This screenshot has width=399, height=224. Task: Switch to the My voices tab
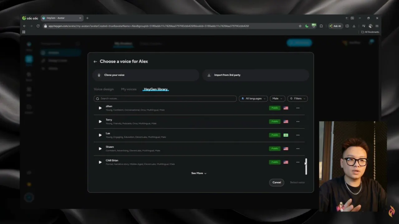tap(129, 89)
